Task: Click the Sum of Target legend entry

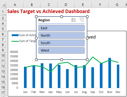Action: [24, 41]
